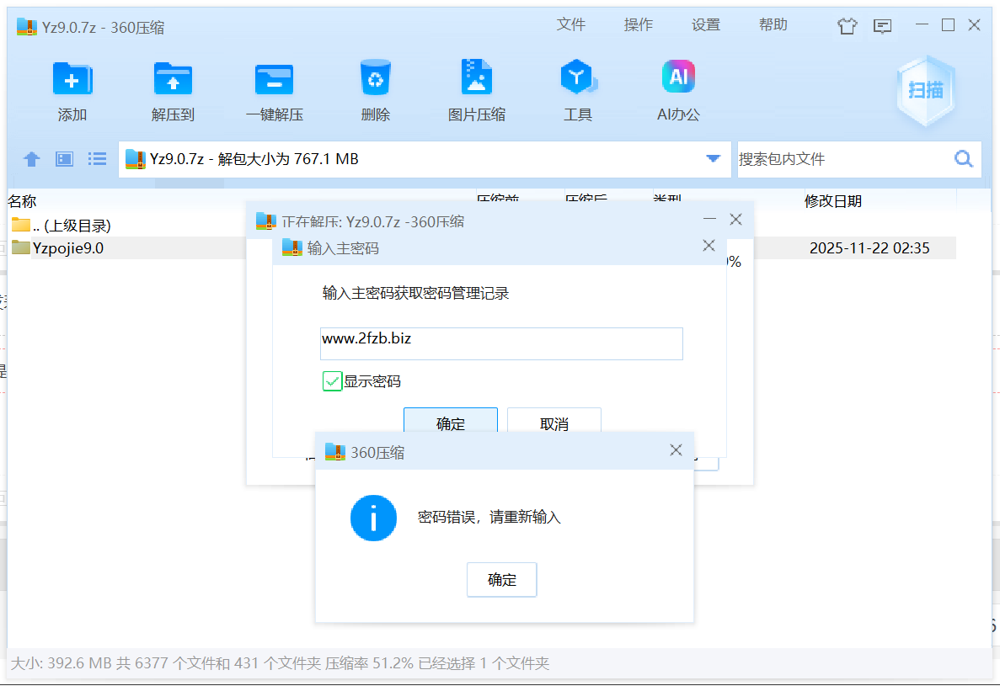The image size is (1000, 686).
Task: Click the master password input field
Action: (x=501, y=344)
